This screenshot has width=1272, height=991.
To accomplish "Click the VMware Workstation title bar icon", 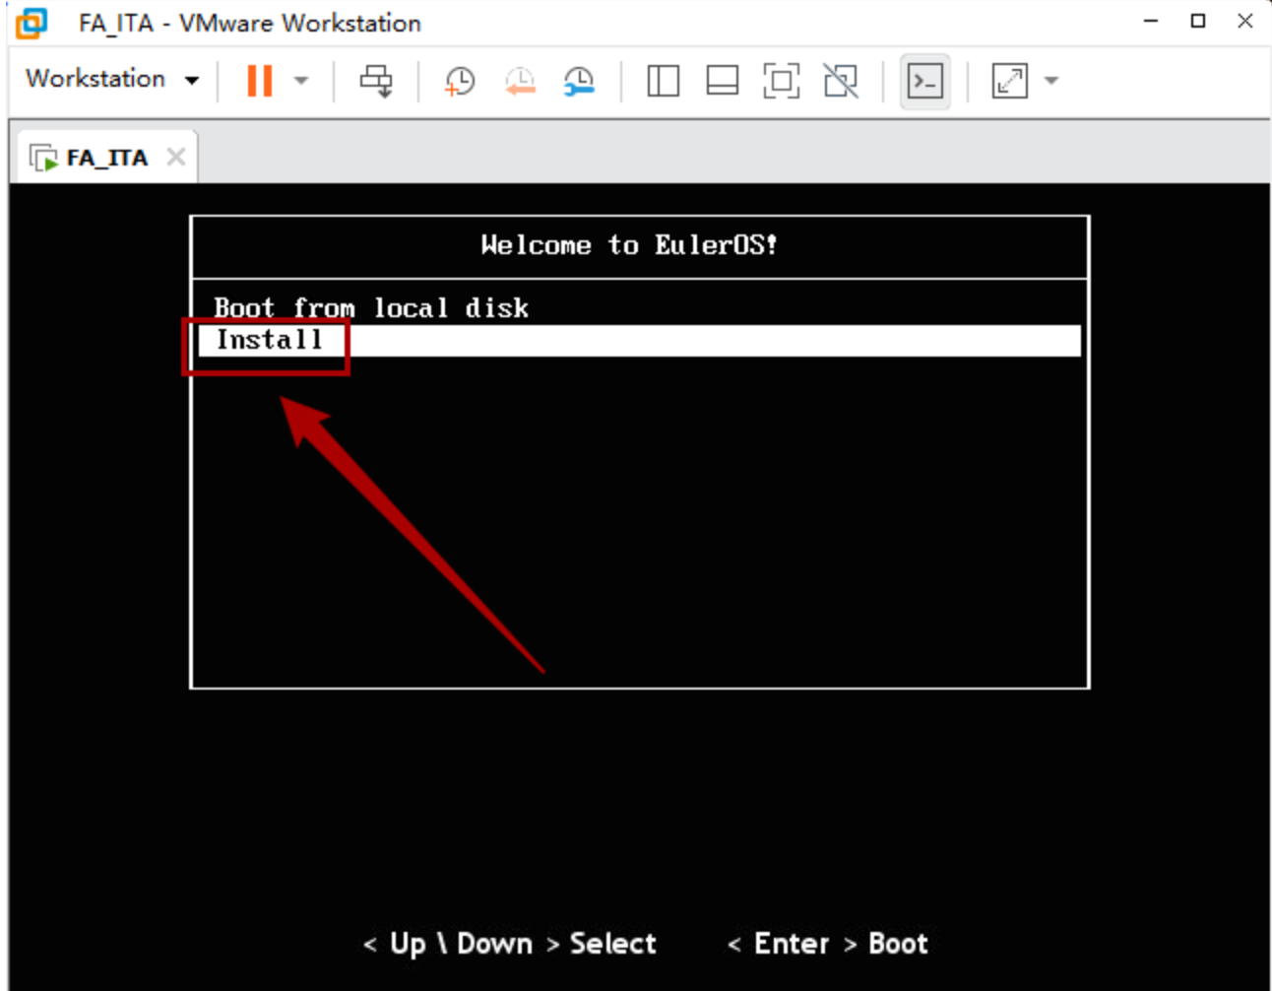I will pos(32,22).
